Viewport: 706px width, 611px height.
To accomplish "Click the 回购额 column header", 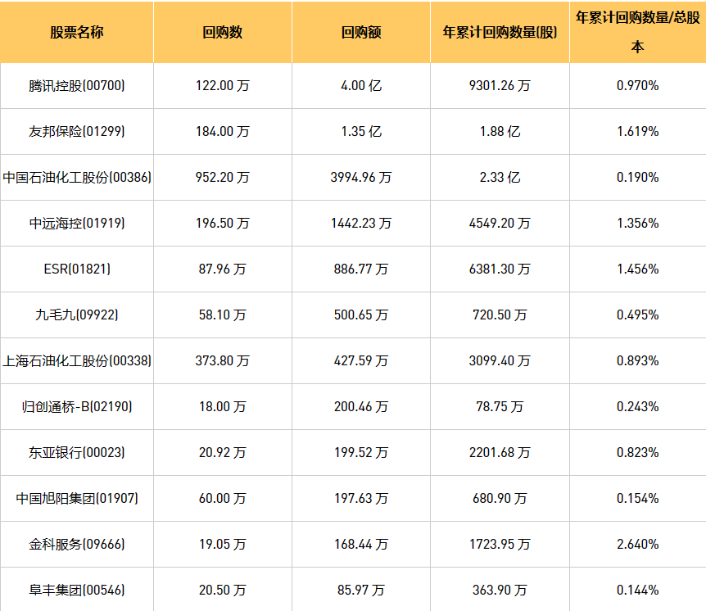I will [361, 32].
